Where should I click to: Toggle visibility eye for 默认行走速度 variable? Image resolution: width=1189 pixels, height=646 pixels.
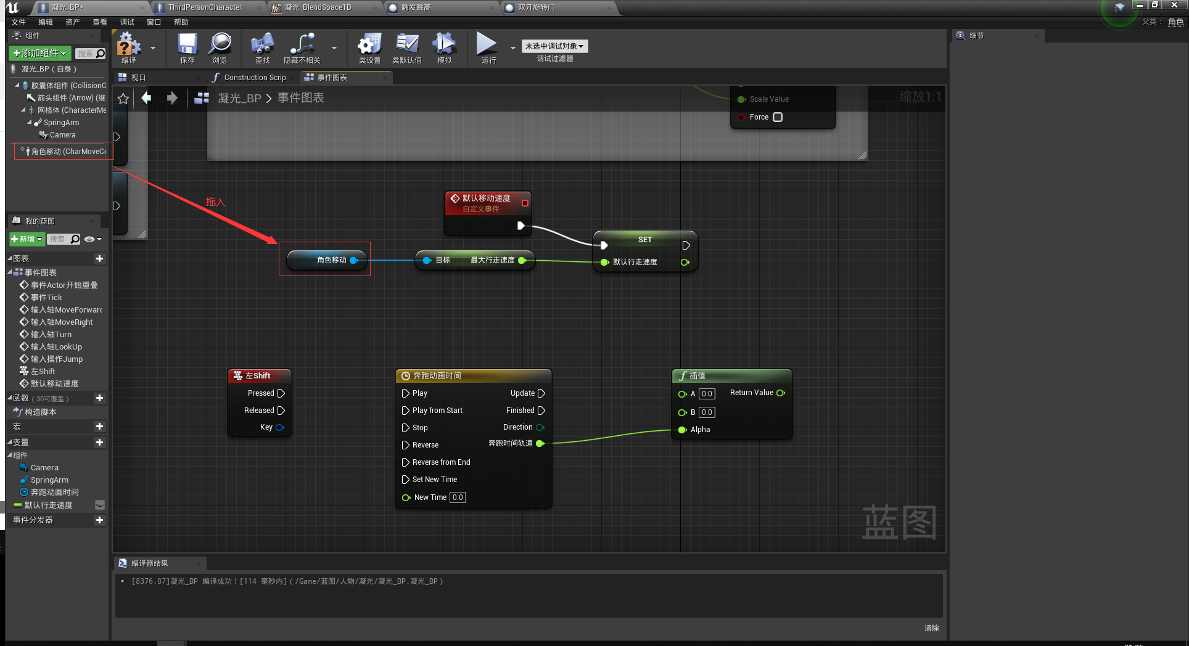tap(99, 505)
